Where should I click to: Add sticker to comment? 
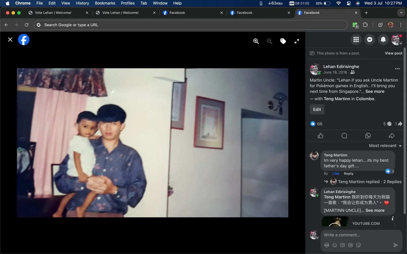359,245
